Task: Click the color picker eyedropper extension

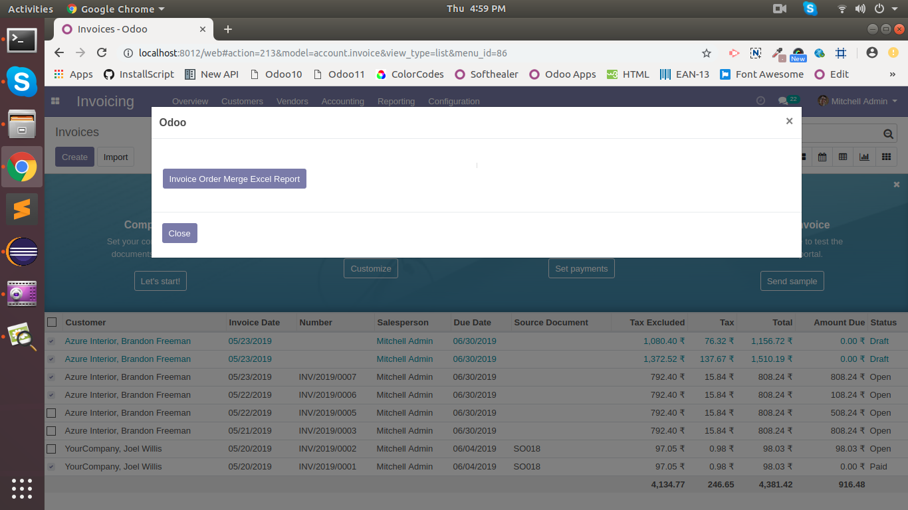Action: pyautogui.click(x=776, y=53)
